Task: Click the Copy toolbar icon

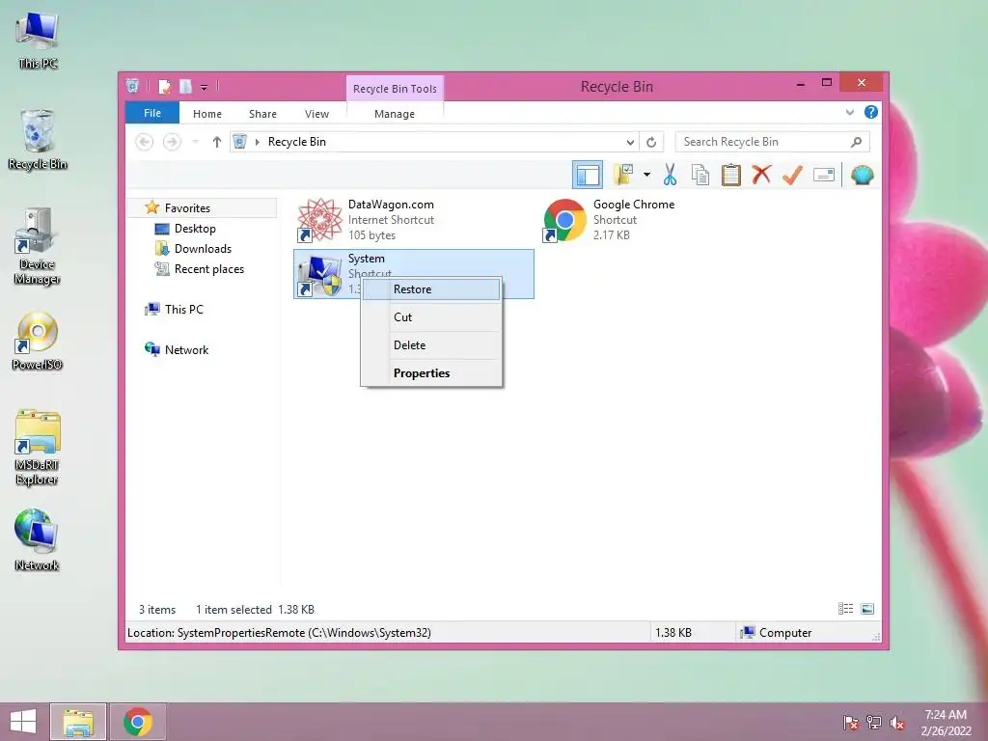Action: [700, 175]
